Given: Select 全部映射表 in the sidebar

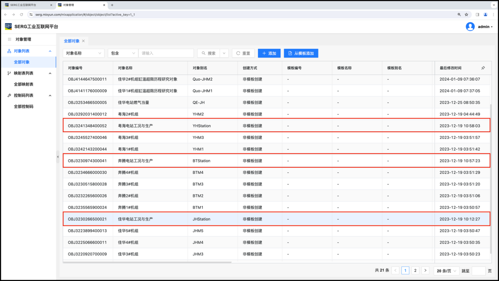Looking at the screenshot, I should pos(24,84).
